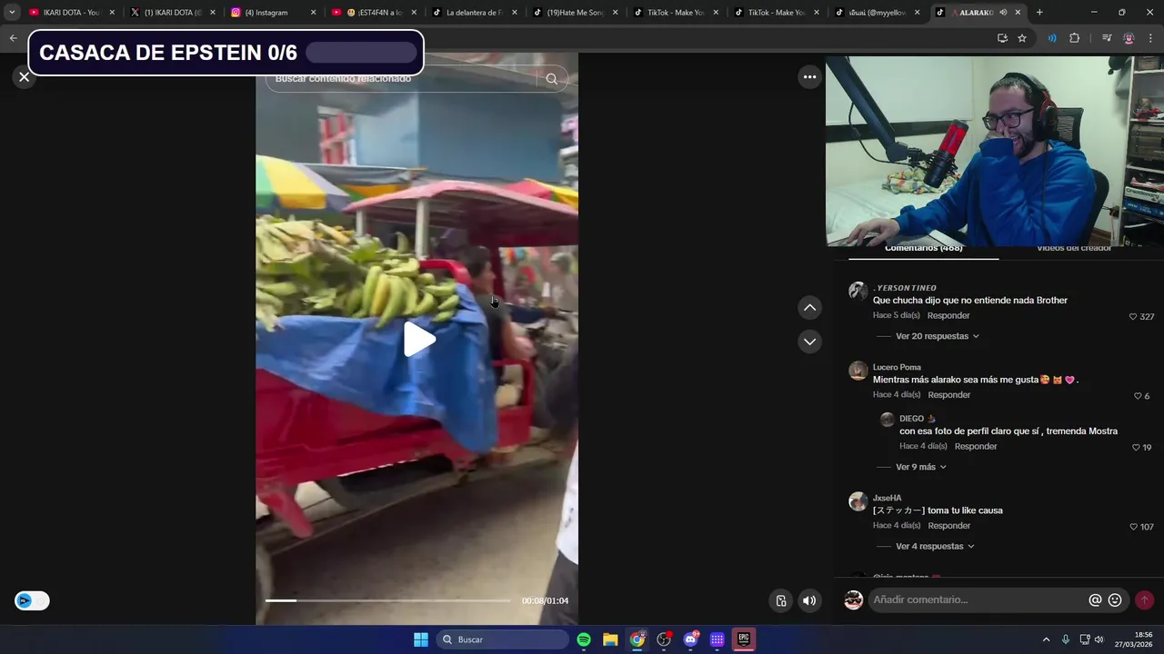Go back with the browser back arrow
The image size is (1164, 654).
pyautogui.click(x=13, y=38)
